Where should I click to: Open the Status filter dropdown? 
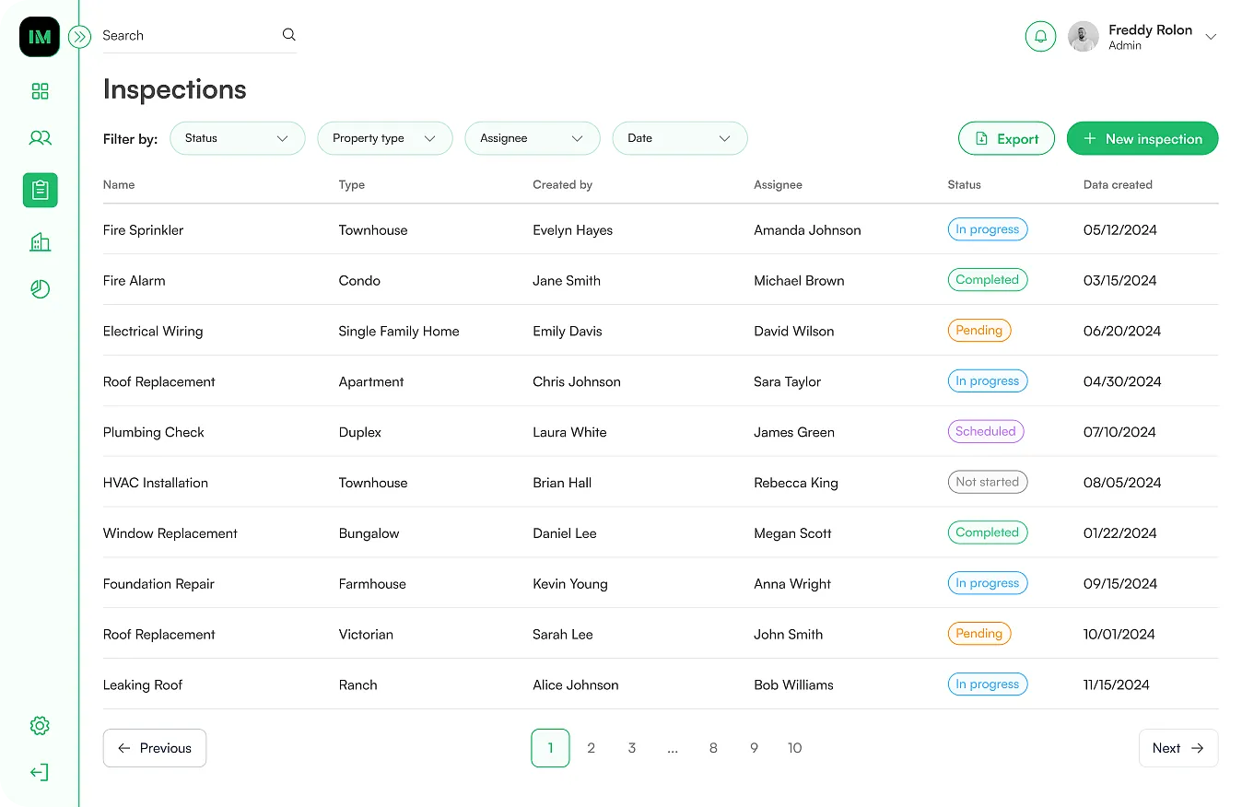pos(237,137)
